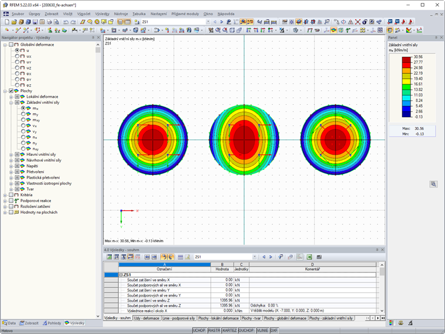Click the dark red 30.56 legend color swatch
Image resolution: width=445 pixels, height=334 pixels.
[406, 59]
